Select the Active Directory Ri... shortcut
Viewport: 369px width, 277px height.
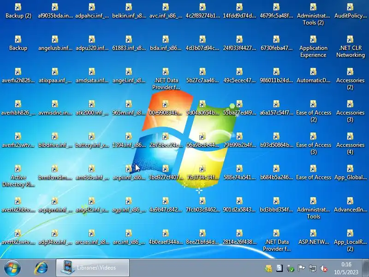(18, 176)
